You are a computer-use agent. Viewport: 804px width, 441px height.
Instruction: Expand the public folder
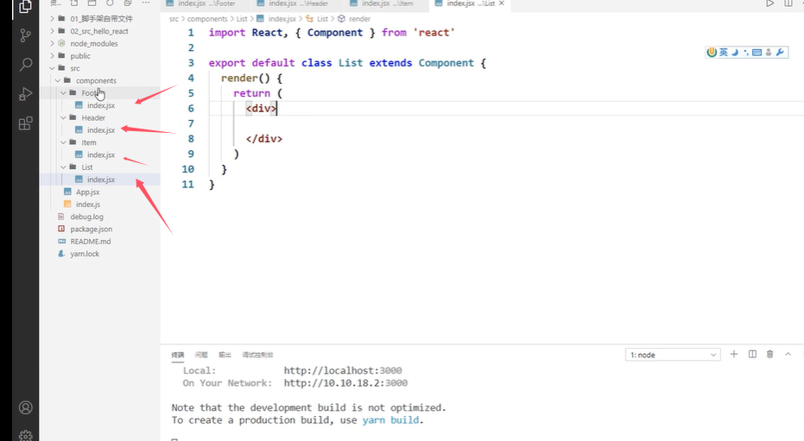click(x=80, y=56)
